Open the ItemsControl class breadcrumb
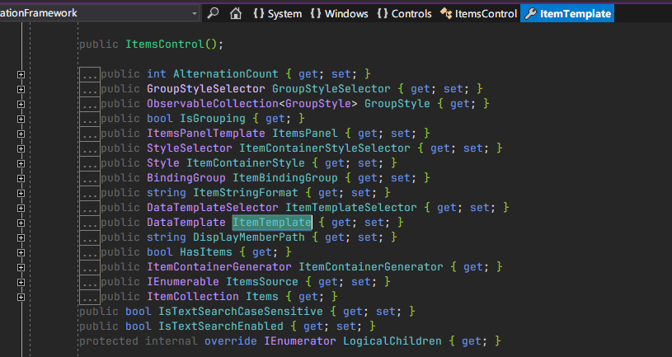 479,14
